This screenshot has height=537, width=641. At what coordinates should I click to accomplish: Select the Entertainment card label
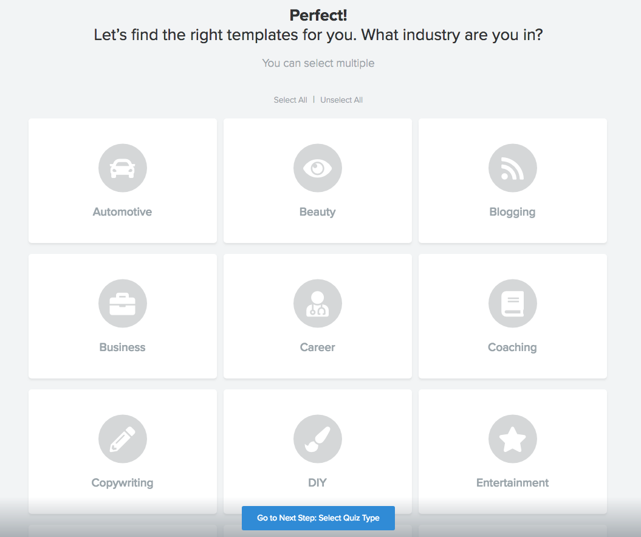[x=512, y=483]
